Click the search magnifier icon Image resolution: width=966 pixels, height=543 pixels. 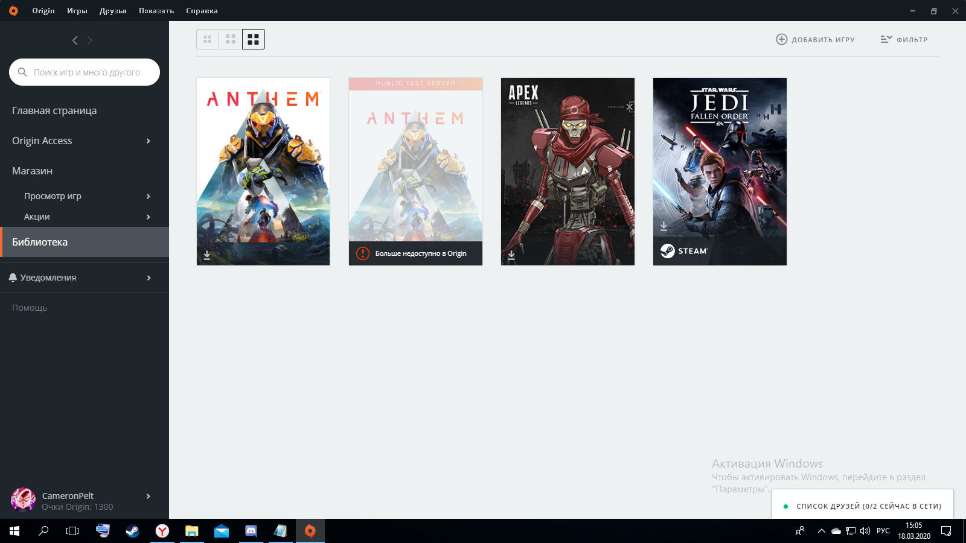[x=22, y=72]
